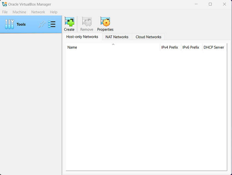
Task: Click the VirtualBox logo in the title bar
Action: [x=4, y=4]
